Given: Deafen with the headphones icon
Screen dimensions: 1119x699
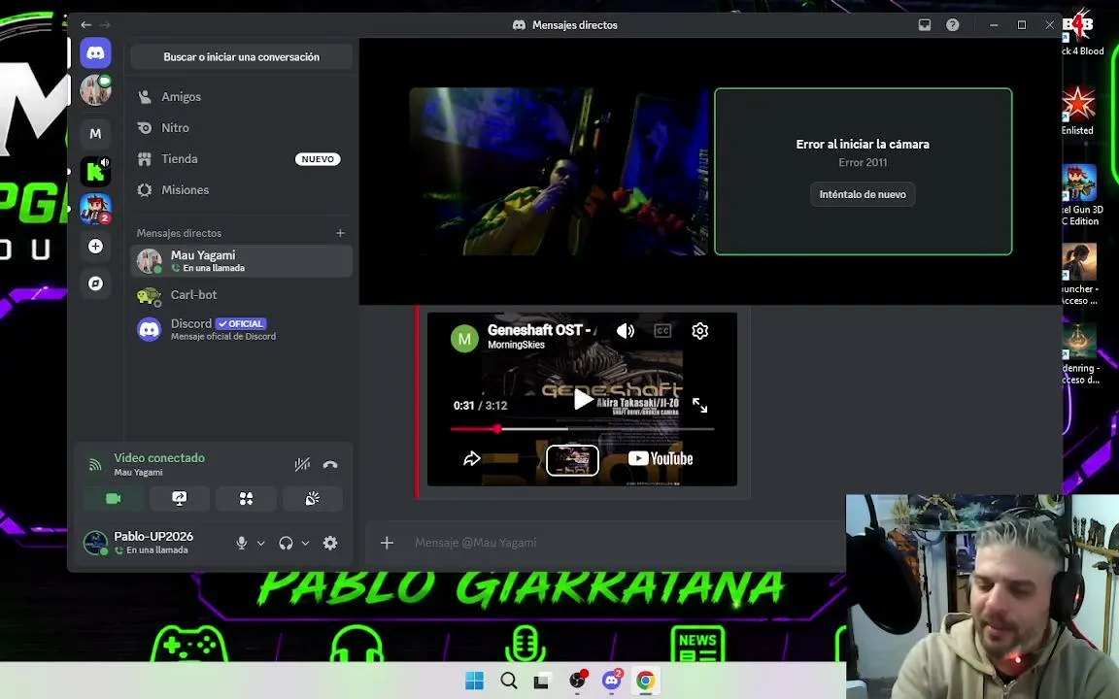Looking at the screenshot, I should coord(287,543).
